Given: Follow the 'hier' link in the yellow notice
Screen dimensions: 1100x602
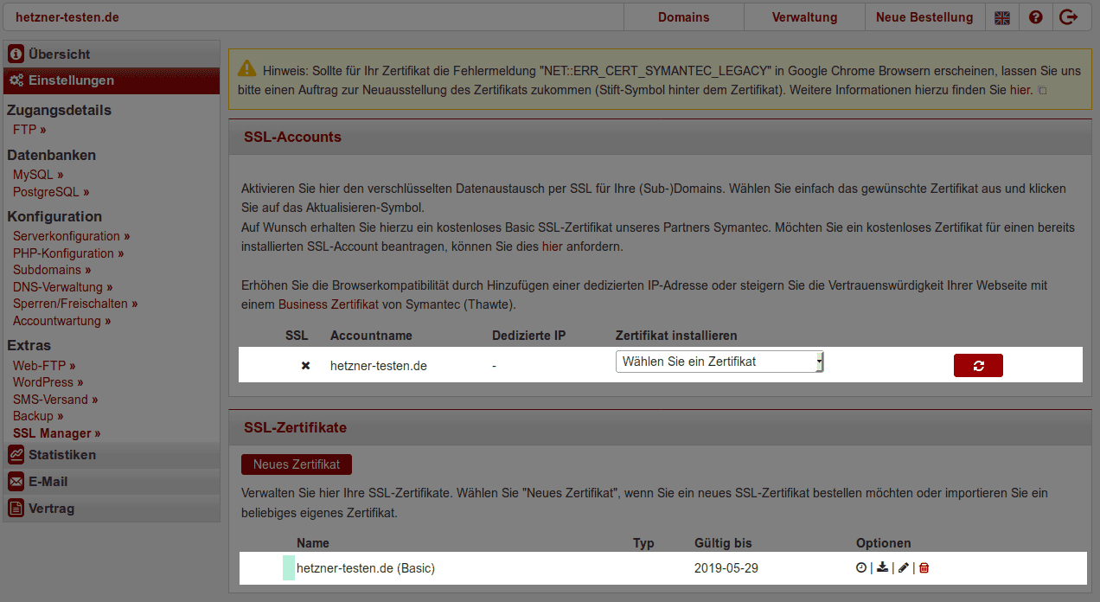Looking at the screenshot, I should 1021,90.
